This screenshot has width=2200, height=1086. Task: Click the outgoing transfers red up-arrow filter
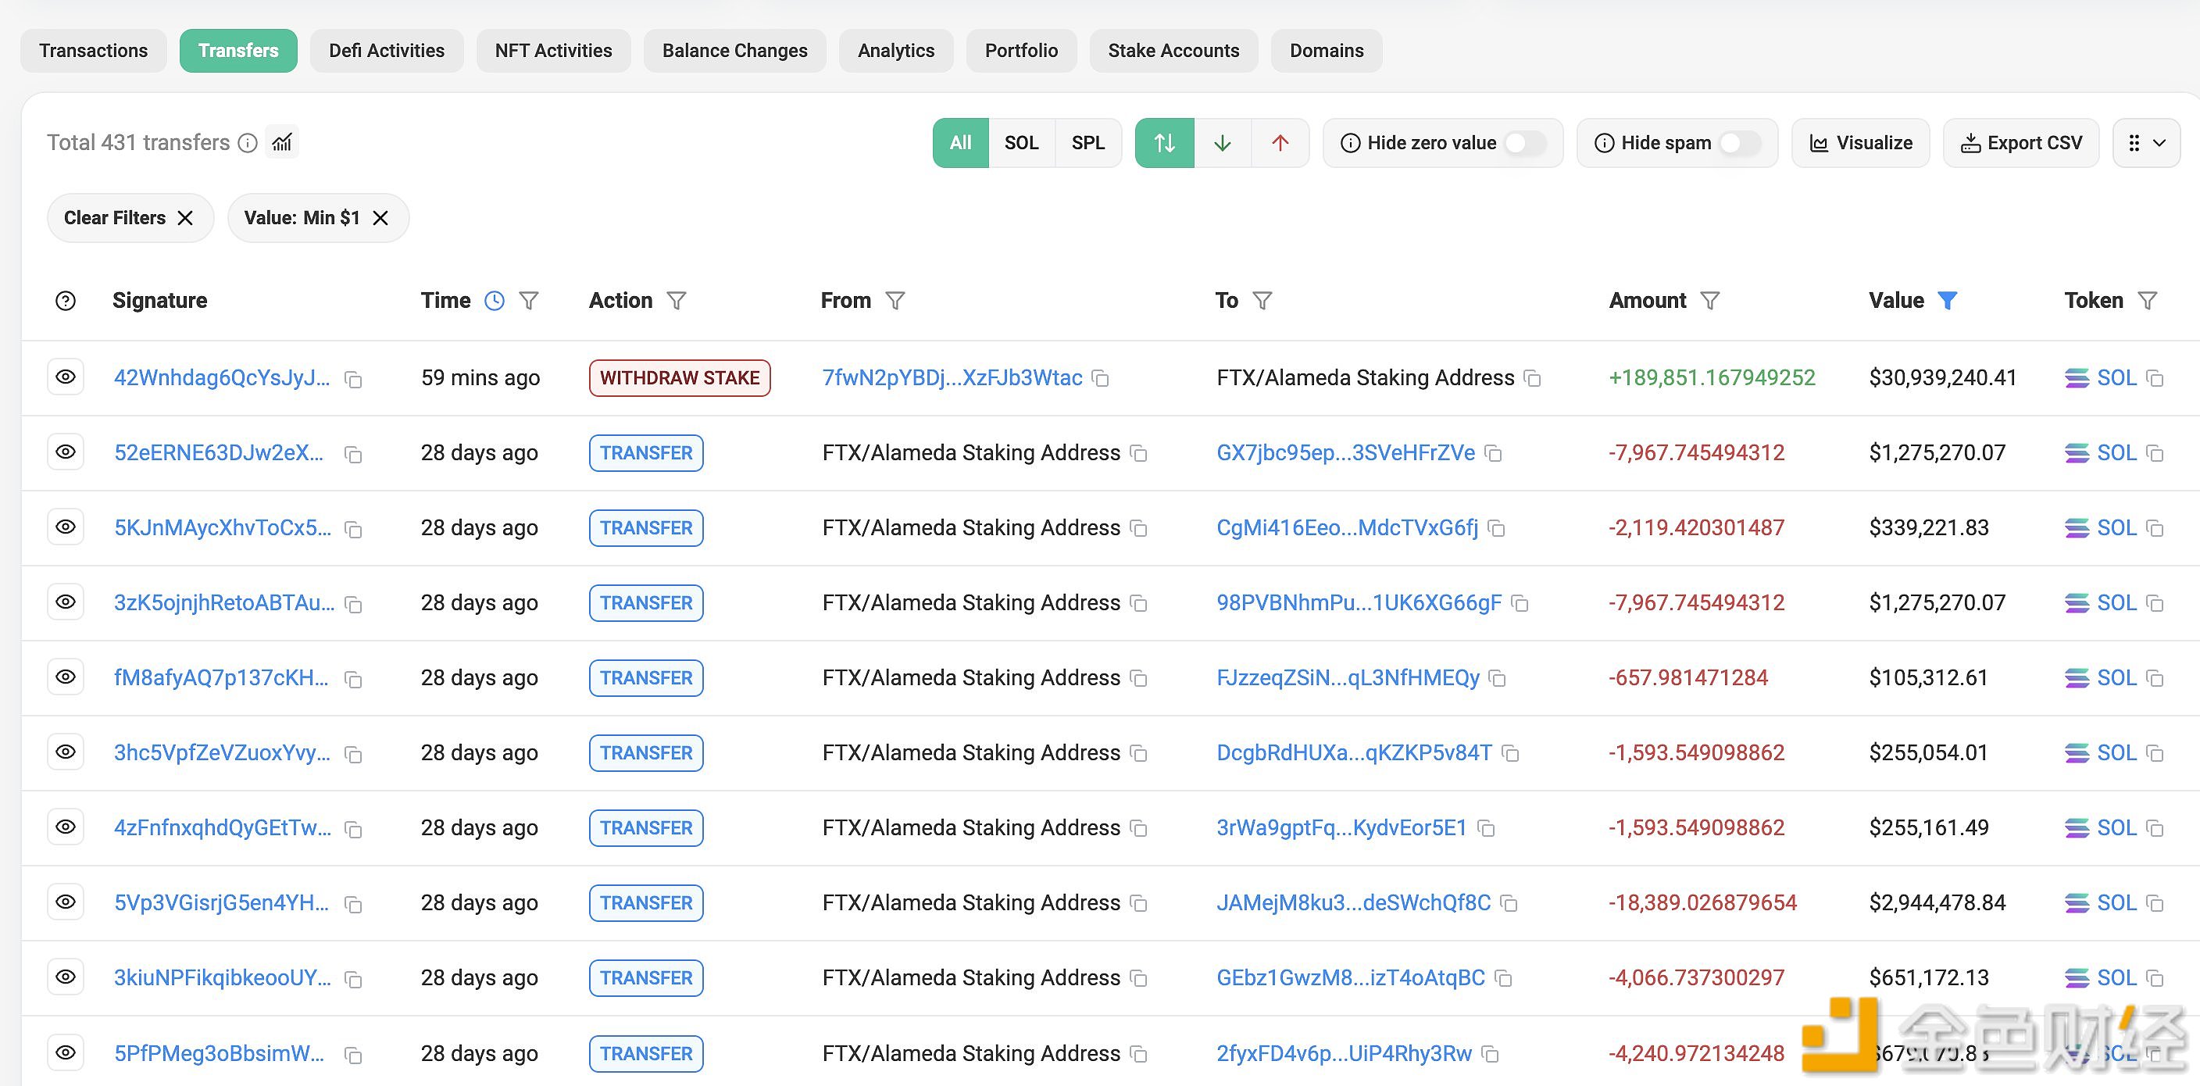pyautogui.click(x=1280, y=142)
